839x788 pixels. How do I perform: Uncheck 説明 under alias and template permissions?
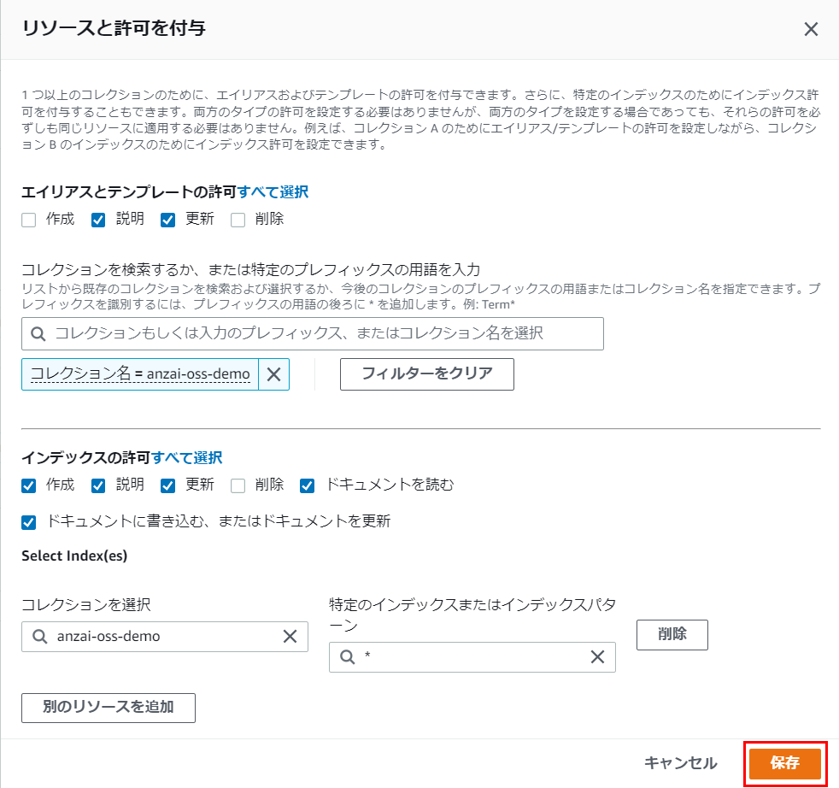(x=98, y=220)
